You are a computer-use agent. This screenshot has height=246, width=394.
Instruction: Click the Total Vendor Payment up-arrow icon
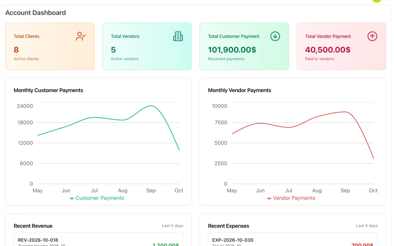[372, 36]
